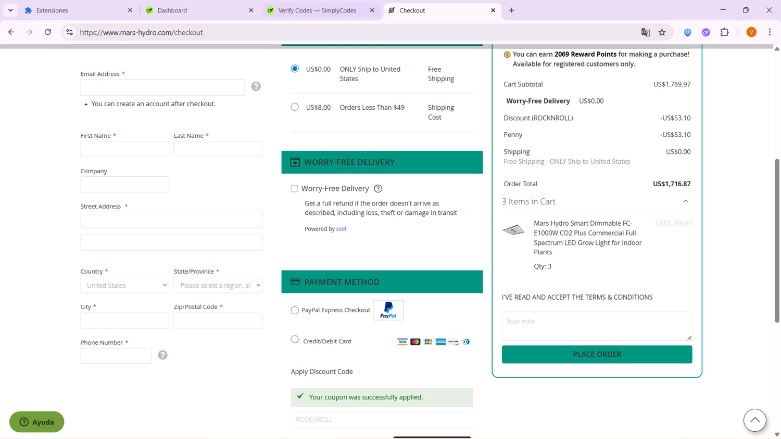Open the Country dropdown
781x439 pixels.
pyautogui.click(x=125, y=285)
